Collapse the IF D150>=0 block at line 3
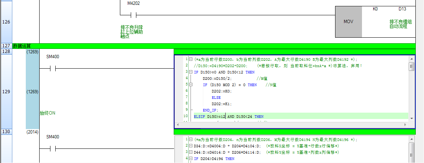 (x=191, y=72)
